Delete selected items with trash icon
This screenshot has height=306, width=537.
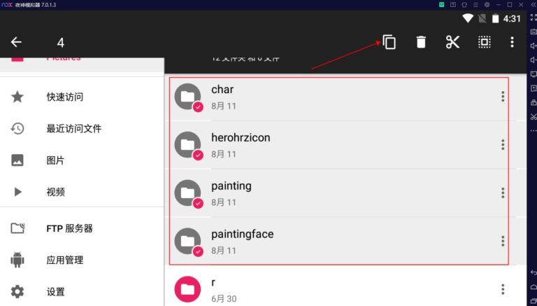tap(421, 42)
